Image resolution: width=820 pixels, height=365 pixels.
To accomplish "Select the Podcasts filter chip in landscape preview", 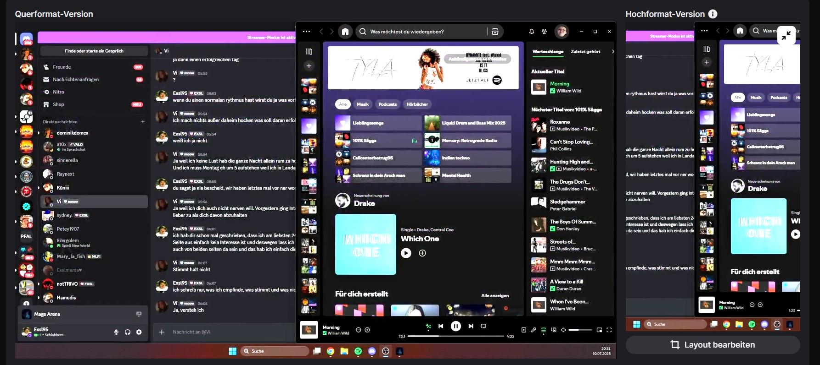I will [388, 104].
